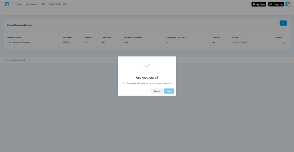The image size is (294, 152).
Task: Click the El Camino Financial footer link
Action: [x=17, y=60]
